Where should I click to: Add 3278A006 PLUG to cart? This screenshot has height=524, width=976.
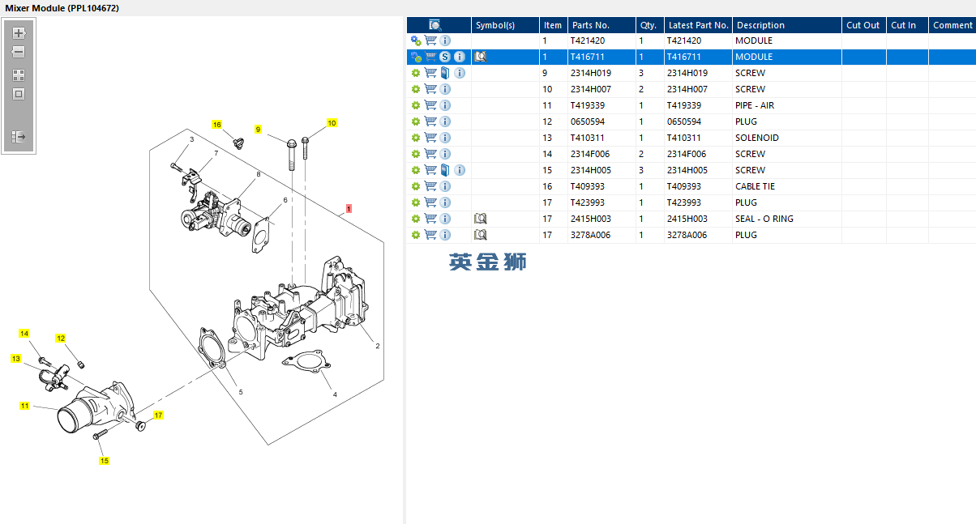pyautogui.click(x=430, y=235)
